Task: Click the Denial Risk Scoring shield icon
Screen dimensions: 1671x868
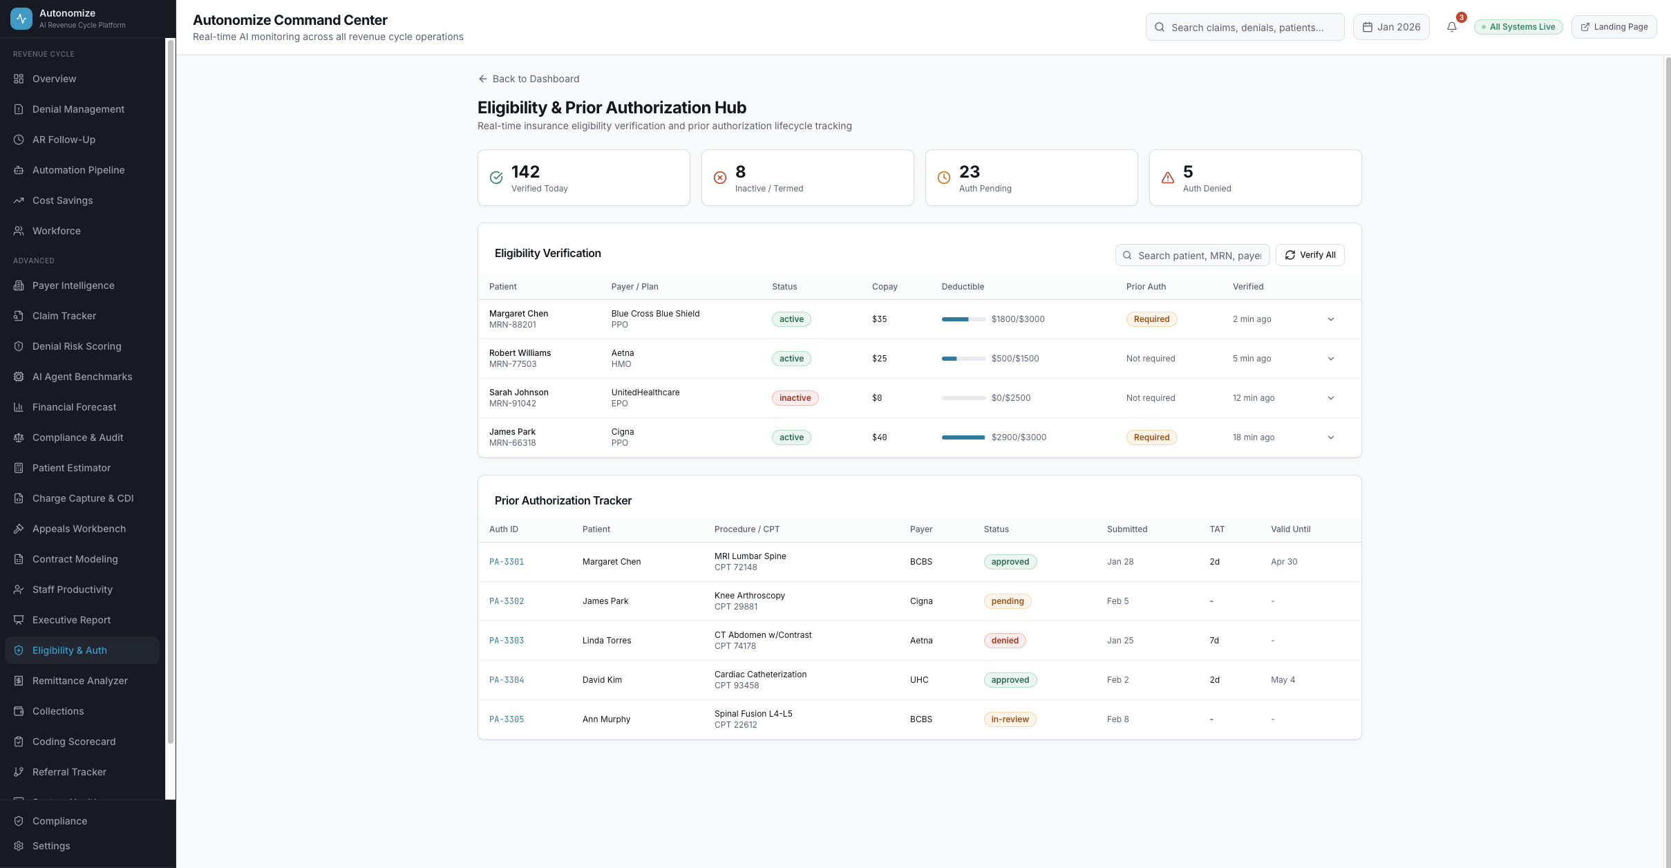Action: tap(19, 346)
